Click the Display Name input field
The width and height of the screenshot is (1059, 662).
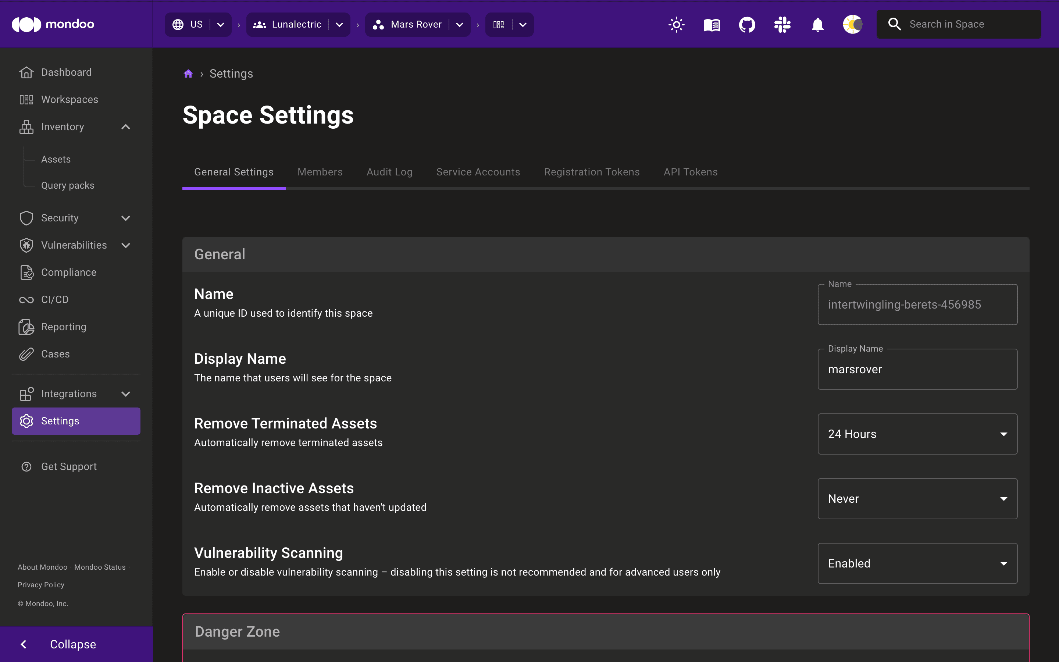point(917,369)
